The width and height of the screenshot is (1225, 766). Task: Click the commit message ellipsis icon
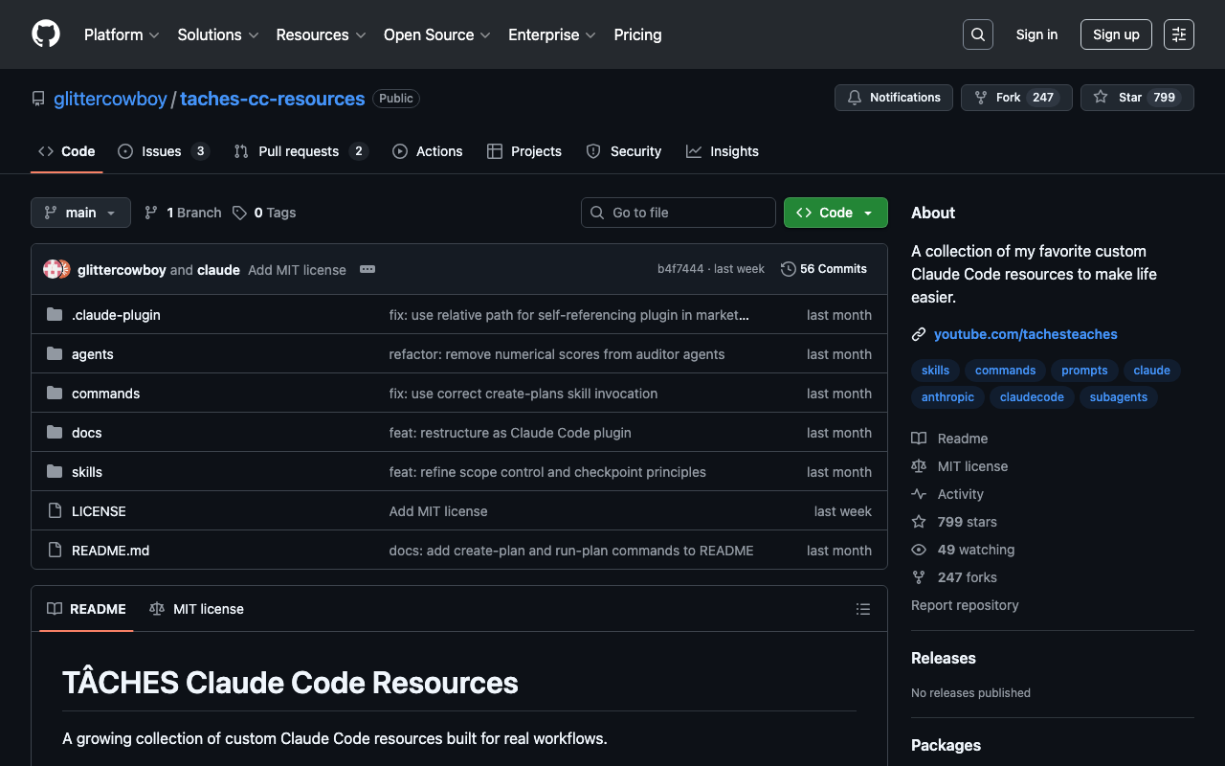(367, 269)
